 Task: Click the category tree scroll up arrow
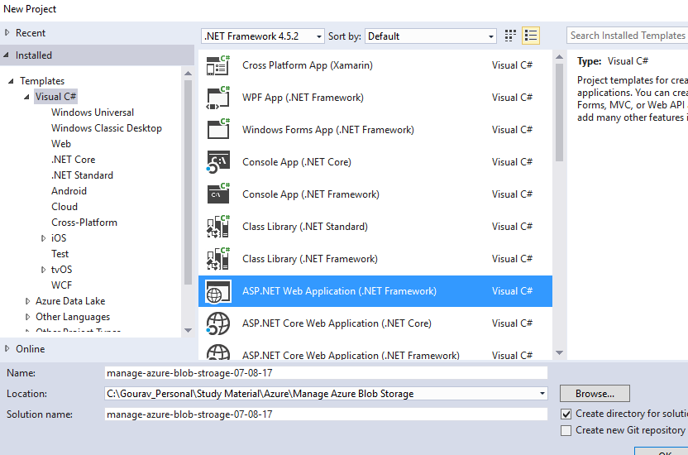(x=189, y=74)
